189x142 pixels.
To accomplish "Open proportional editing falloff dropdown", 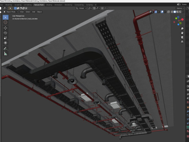I will click(106, 8).
